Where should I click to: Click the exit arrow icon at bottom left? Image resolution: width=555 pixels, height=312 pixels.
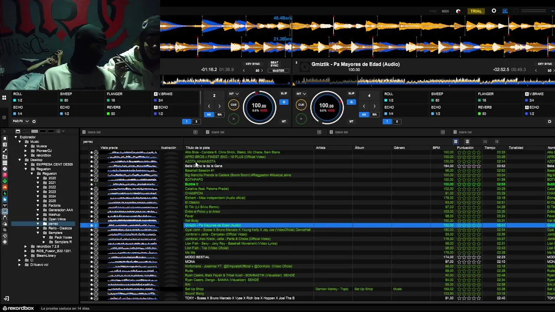(6, 299)
